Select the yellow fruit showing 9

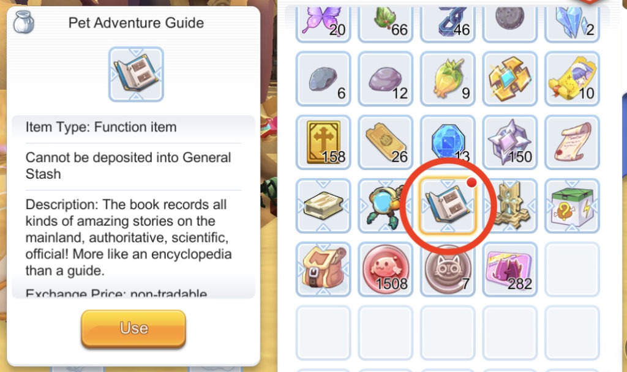point(448,79)
